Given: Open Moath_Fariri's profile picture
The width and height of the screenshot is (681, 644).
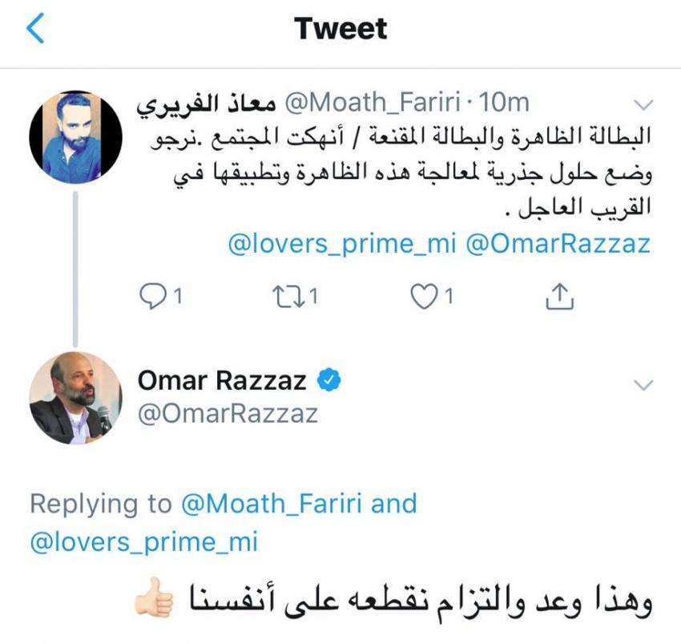Looking at the screenshot, I should tap(75, 137).
